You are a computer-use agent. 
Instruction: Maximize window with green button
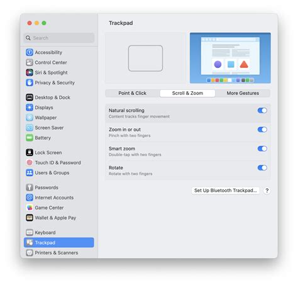(x=44, y=23)
